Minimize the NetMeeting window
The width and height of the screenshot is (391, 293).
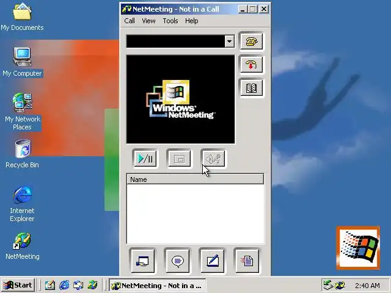pyautogui.click(x=243, y=10)
